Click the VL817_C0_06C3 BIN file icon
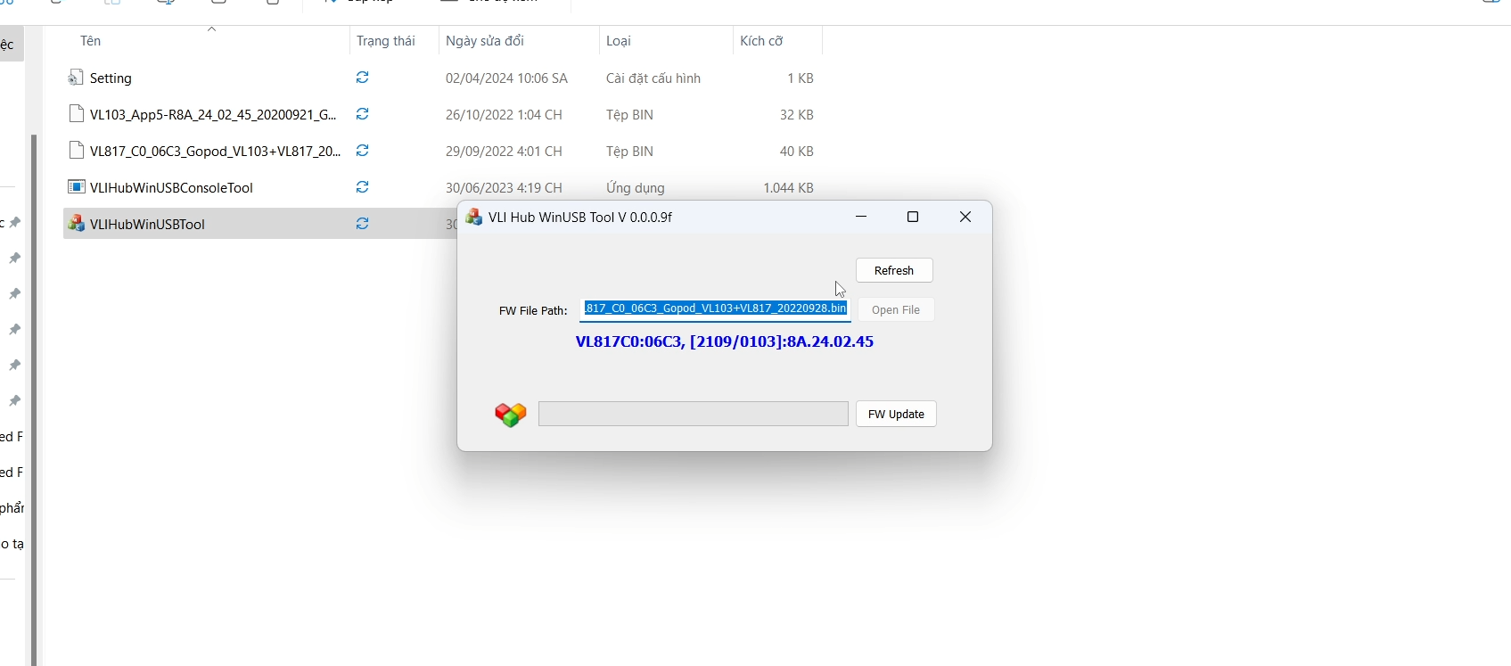 [77, 151]
